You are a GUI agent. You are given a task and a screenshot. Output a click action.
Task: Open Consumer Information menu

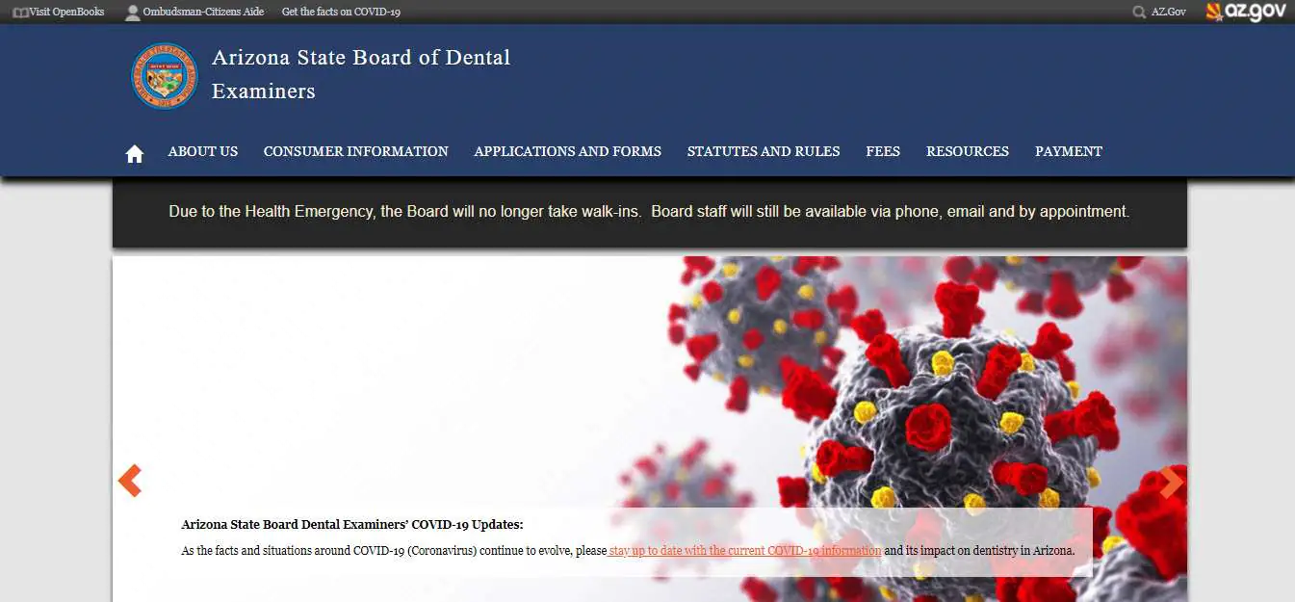click(355, 151)
